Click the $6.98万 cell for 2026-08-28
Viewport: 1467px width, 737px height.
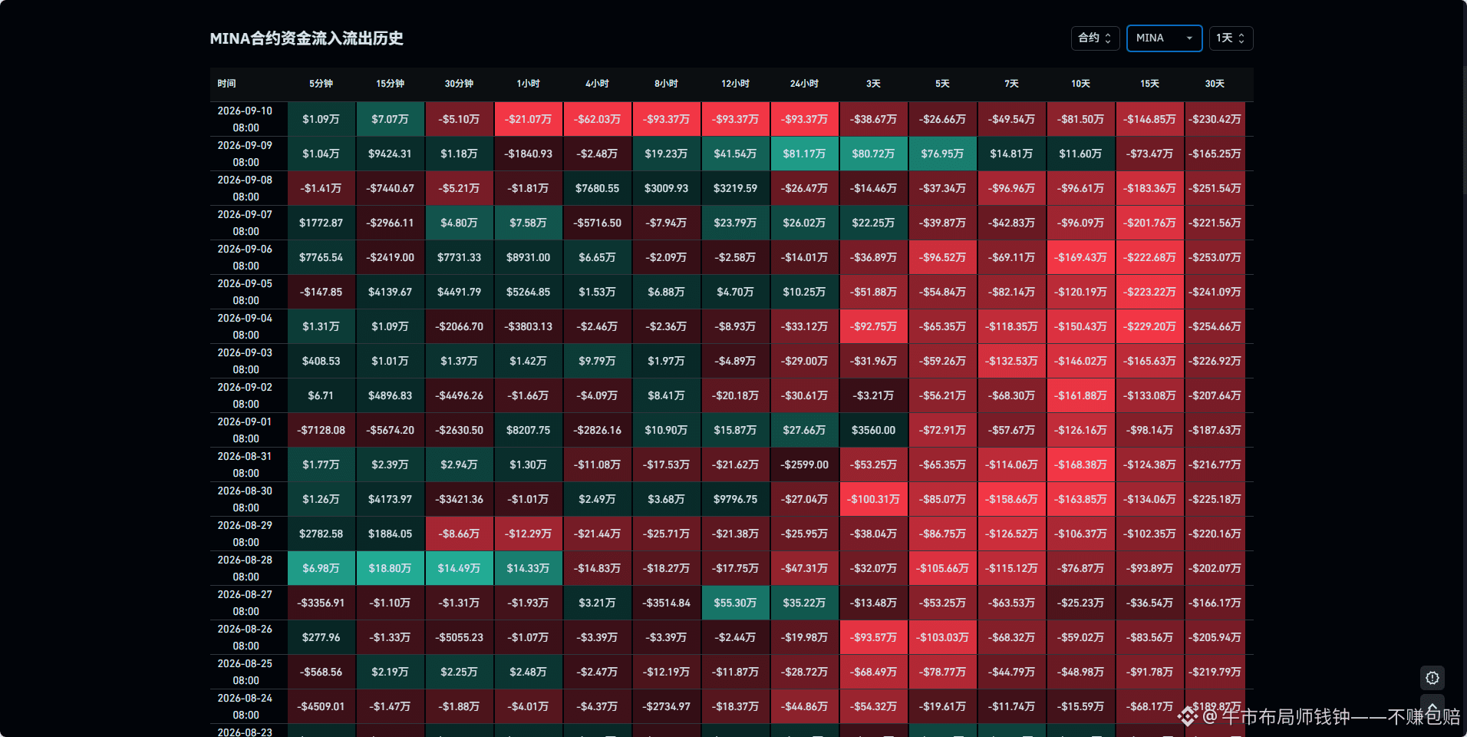[x=321, y=568]
